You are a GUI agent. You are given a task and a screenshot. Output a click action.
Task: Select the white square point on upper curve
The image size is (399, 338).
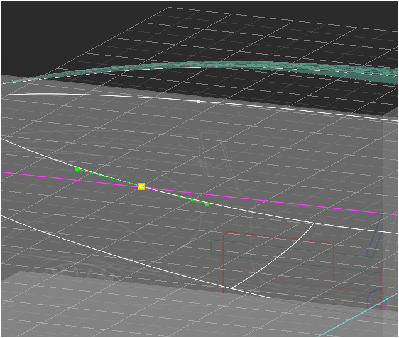198,101
